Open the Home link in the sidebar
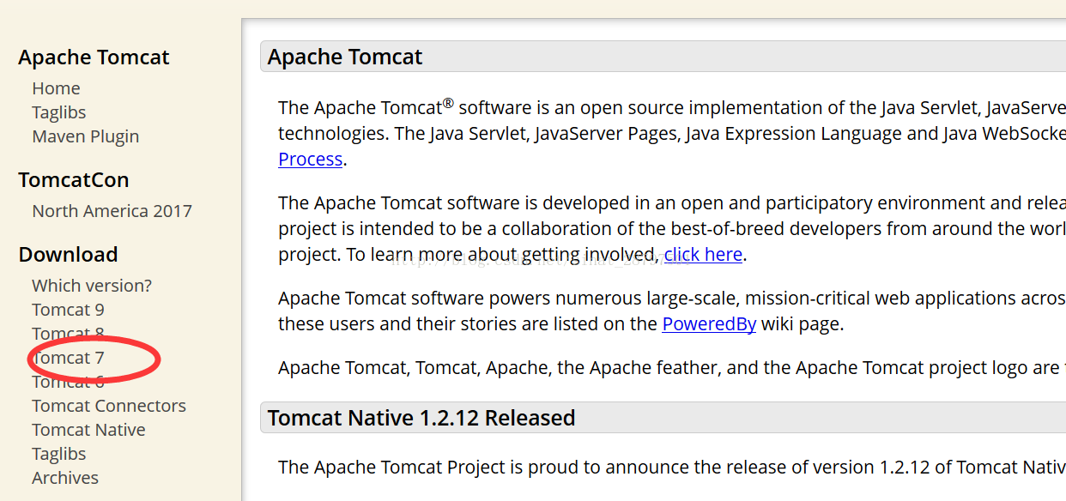The image size is (1066, 501). pos(56,88)
